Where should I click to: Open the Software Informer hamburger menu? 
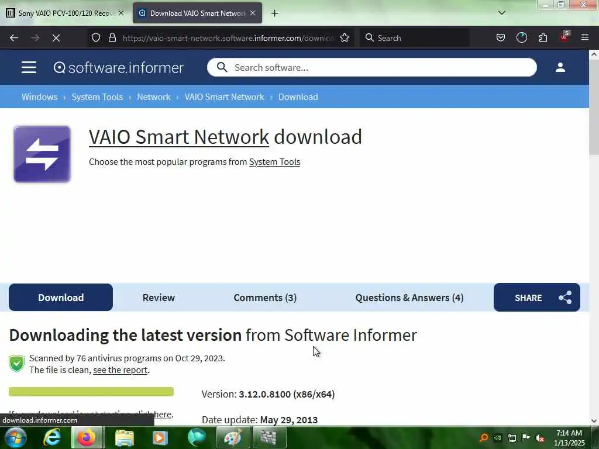tap(29, 68)
